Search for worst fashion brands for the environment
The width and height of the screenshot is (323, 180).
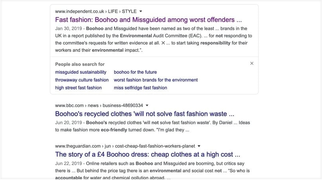156,80
